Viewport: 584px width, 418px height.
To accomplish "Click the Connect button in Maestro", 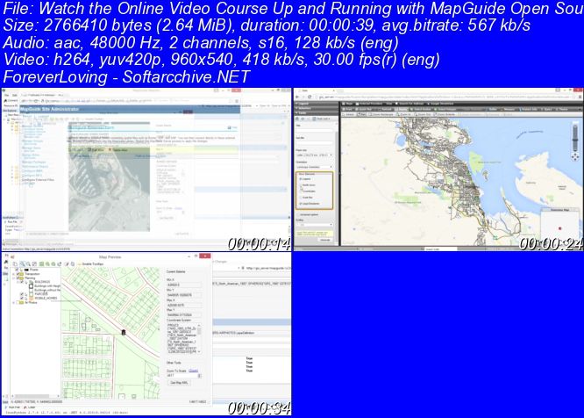I will point(11,101).
